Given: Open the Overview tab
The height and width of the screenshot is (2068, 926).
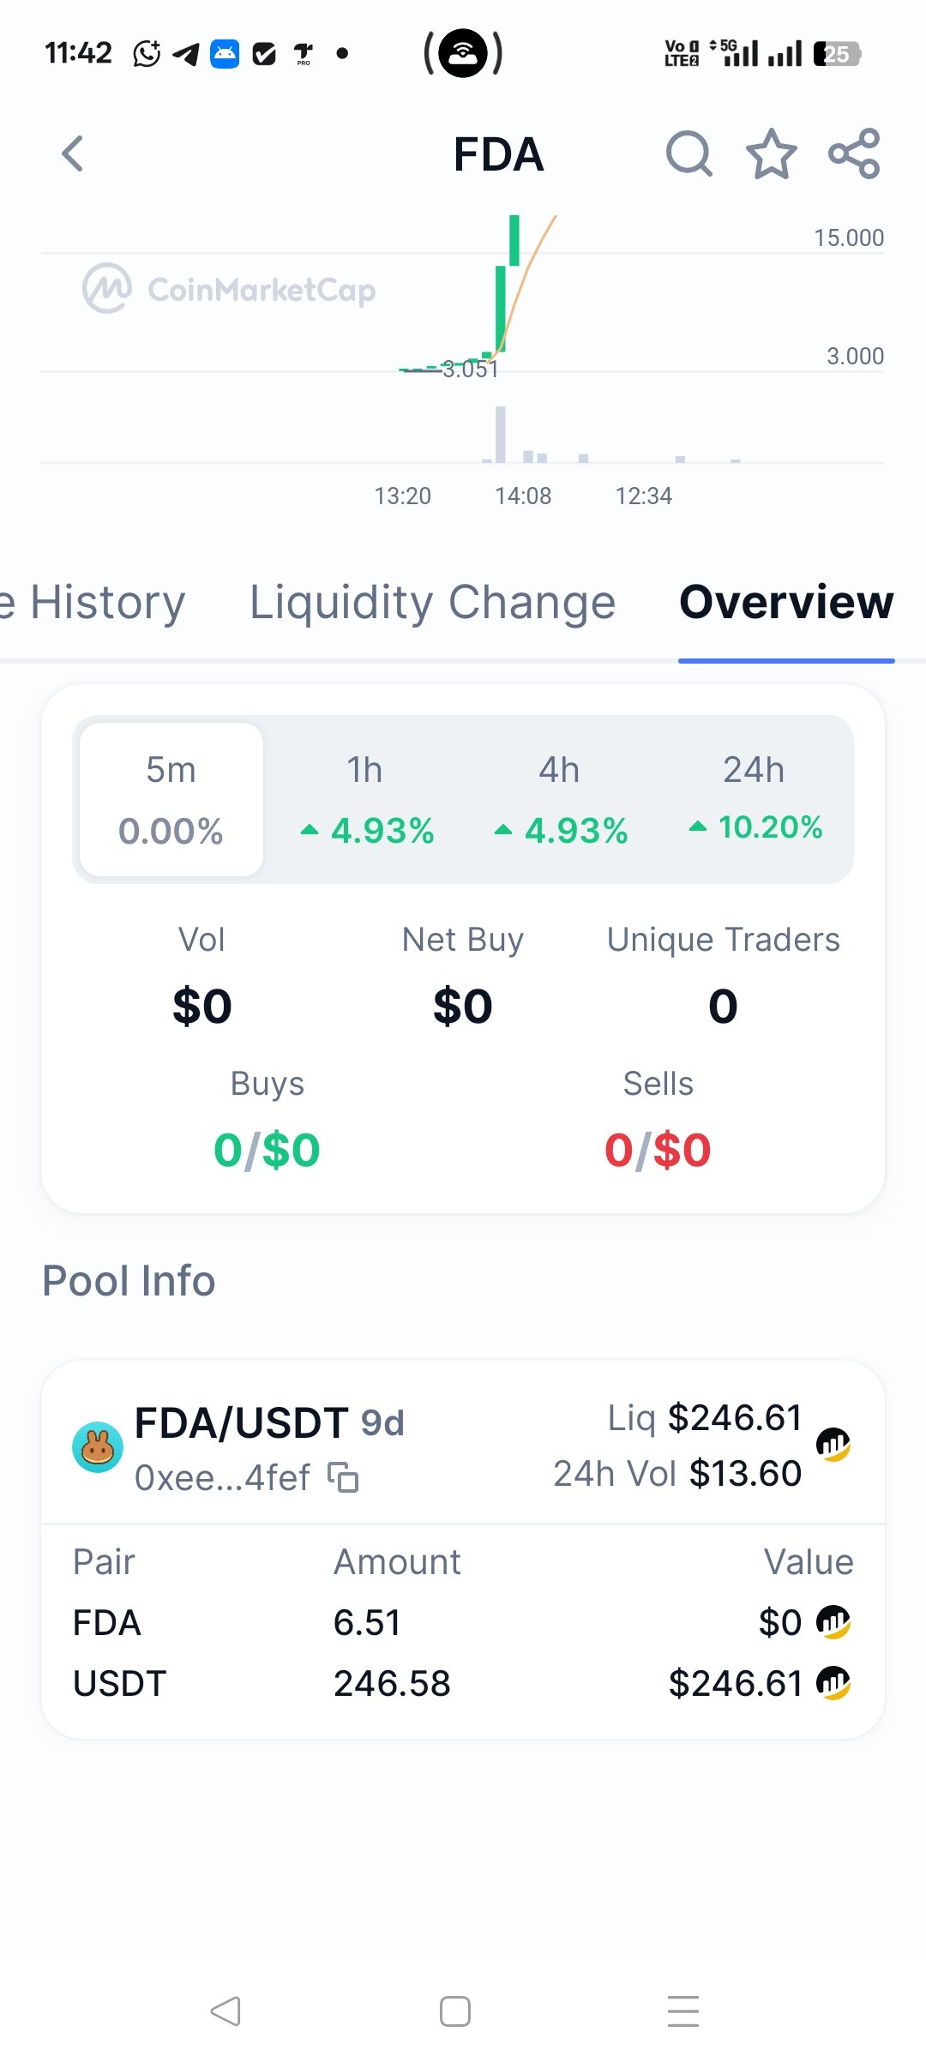Looking at the screenshot, I should [786, 602].
